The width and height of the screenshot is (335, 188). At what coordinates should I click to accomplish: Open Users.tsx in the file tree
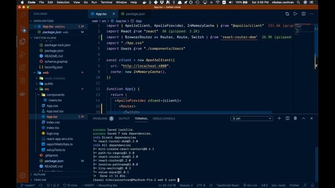[55, 100]
